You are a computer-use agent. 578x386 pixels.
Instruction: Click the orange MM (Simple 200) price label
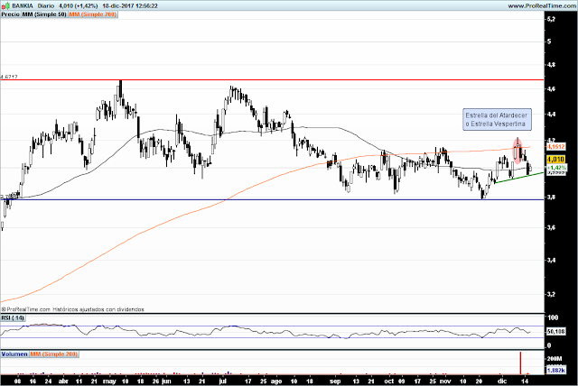click(x=92, y=14)
